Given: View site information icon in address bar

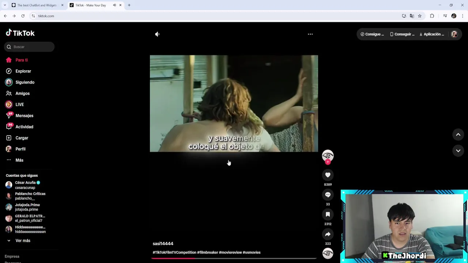Looking at the screenshot, I should tap(33, 16).
